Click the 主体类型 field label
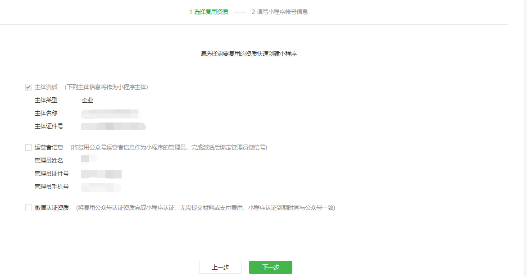527x277 pixels. point(46,100)
